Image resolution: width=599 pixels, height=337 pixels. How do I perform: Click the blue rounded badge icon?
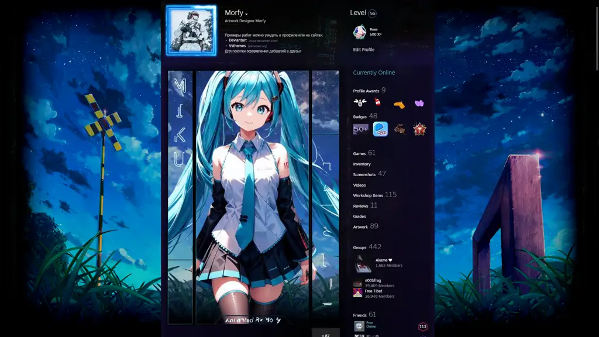point(380,129)
